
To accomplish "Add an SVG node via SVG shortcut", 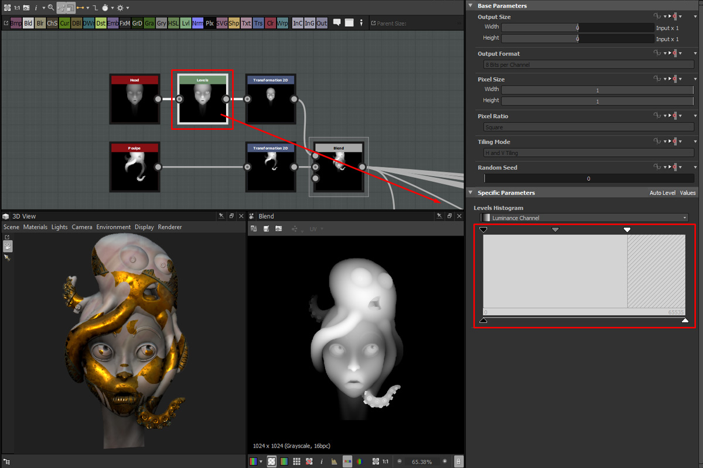I will tap(222, 23).
